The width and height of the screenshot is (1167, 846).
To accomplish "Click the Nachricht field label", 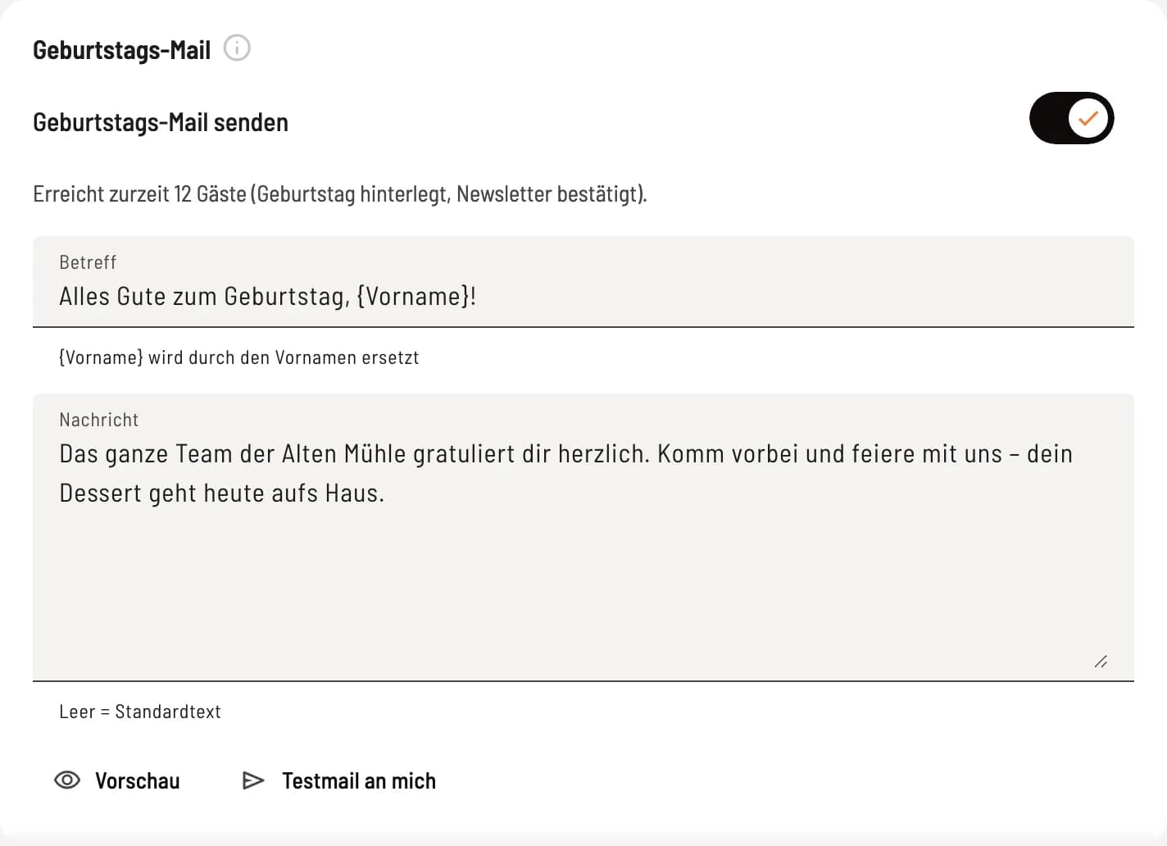I will 99,420.
